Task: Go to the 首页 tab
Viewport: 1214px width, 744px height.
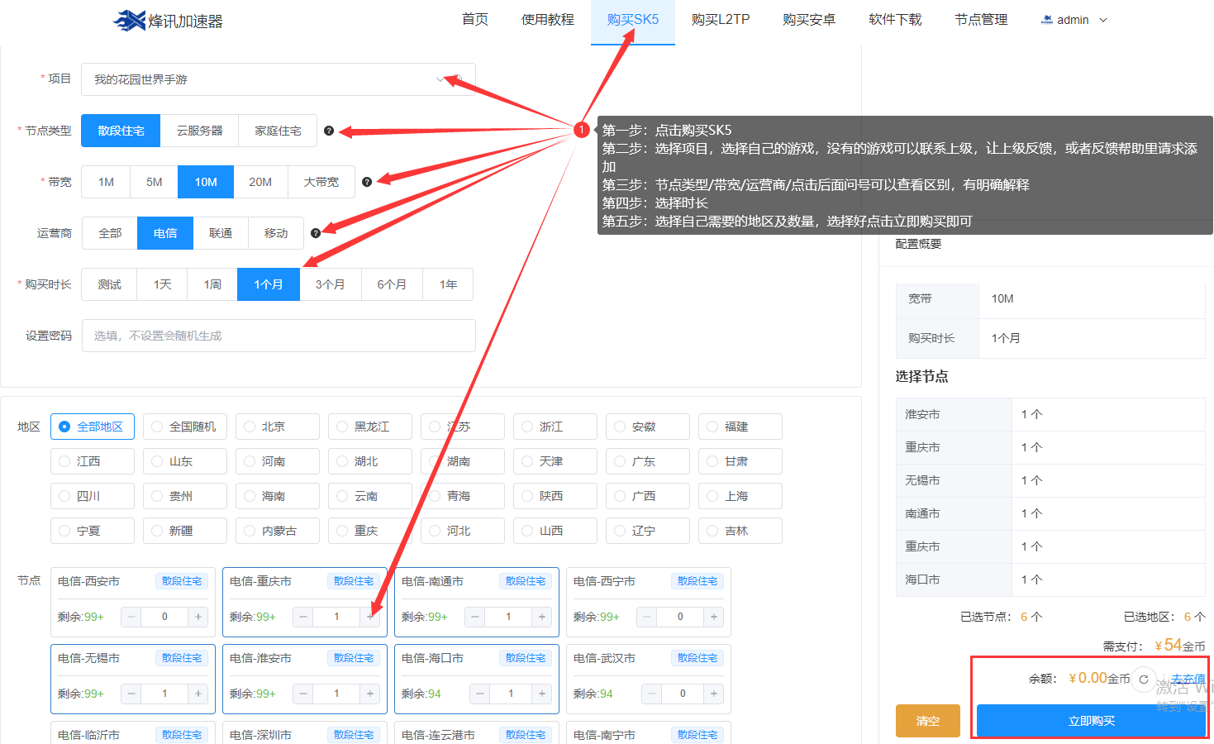Action: click(475, 20)
